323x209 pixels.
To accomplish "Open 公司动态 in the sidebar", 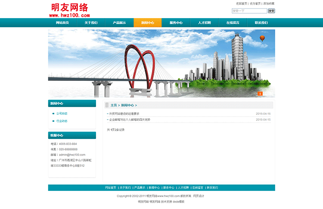I will click(62, 114).
